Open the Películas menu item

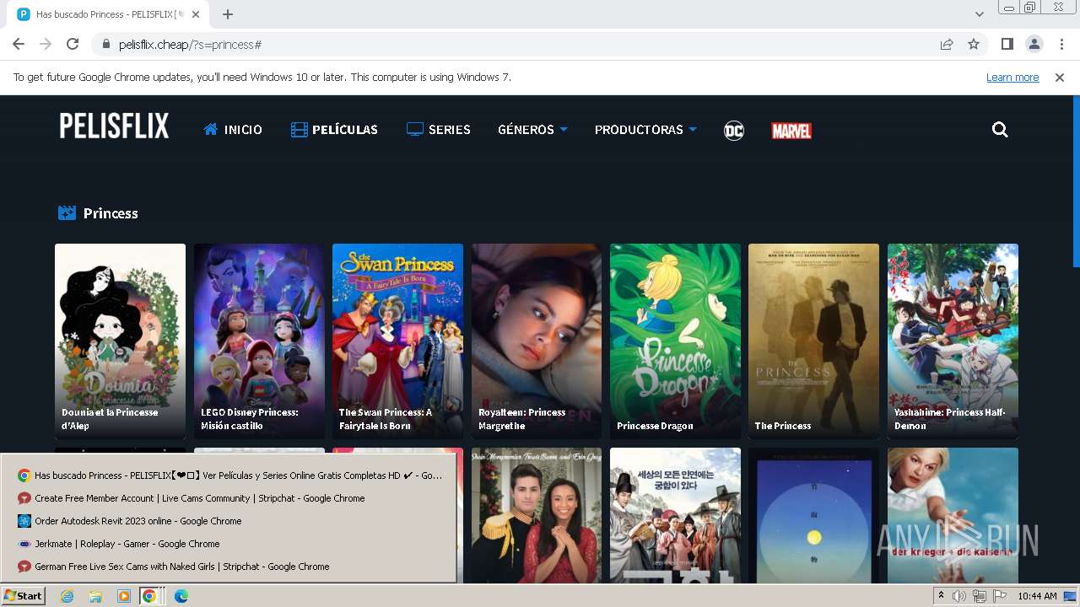(334, 130)
